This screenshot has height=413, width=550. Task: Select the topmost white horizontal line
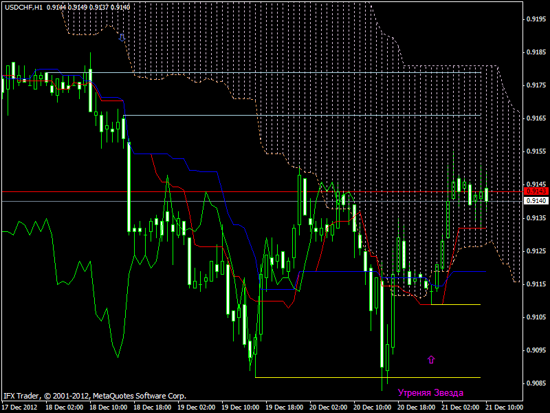pyautogui.click(x=275, y=72)
